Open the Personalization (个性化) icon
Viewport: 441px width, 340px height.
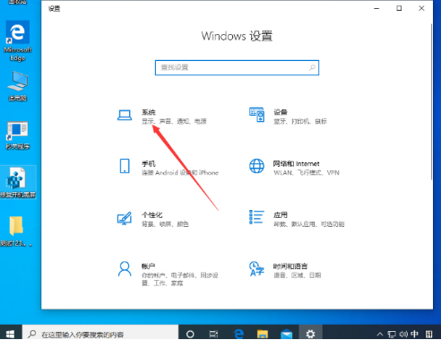tap(125, 218)
